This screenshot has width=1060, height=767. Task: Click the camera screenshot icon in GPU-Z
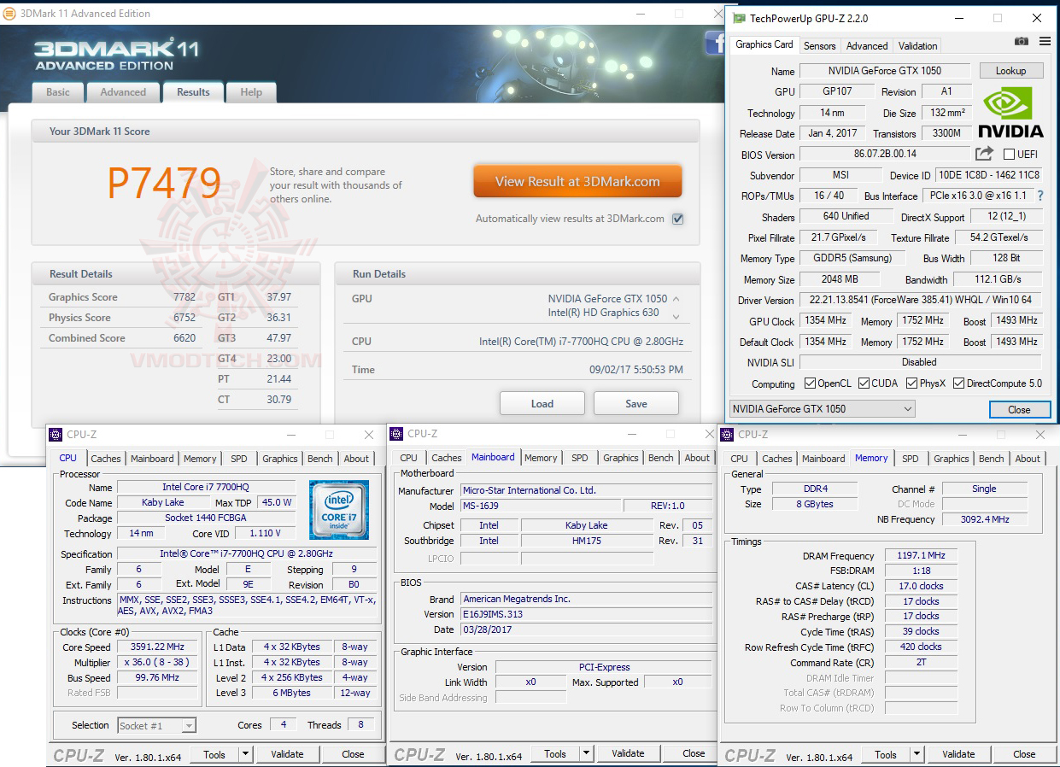click(1022, 41)
